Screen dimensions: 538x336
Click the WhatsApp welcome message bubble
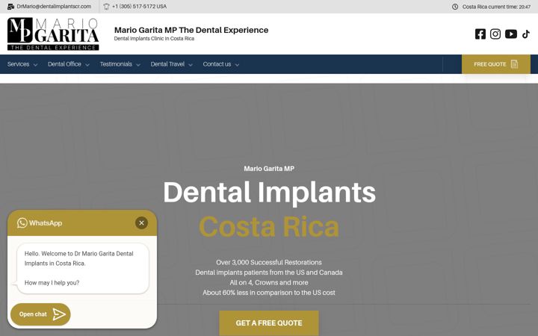83,269
